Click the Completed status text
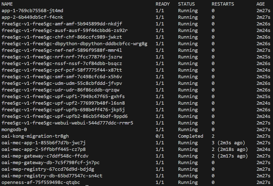Screen dimensions: 273x186 point(190,136)
